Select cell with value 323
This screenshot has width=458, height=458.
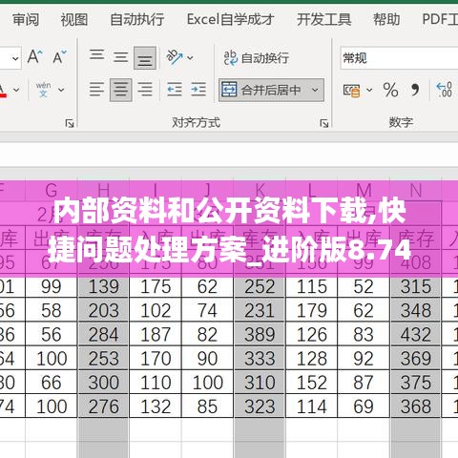click(260, 406)
